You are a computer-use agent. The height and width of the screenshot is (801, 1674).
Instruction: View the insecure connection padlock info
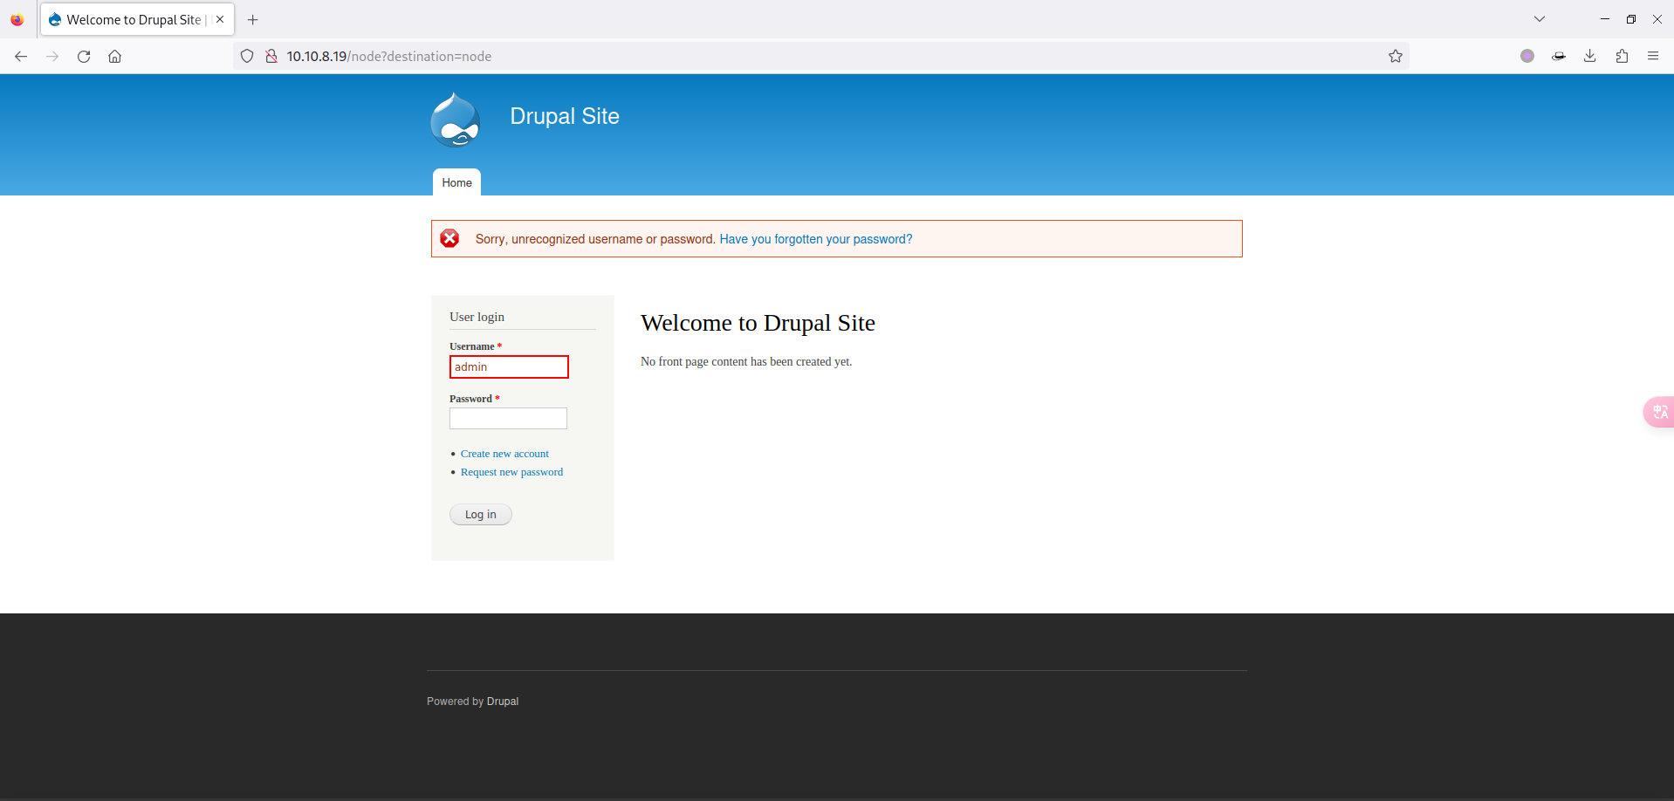tap(271, 56)
